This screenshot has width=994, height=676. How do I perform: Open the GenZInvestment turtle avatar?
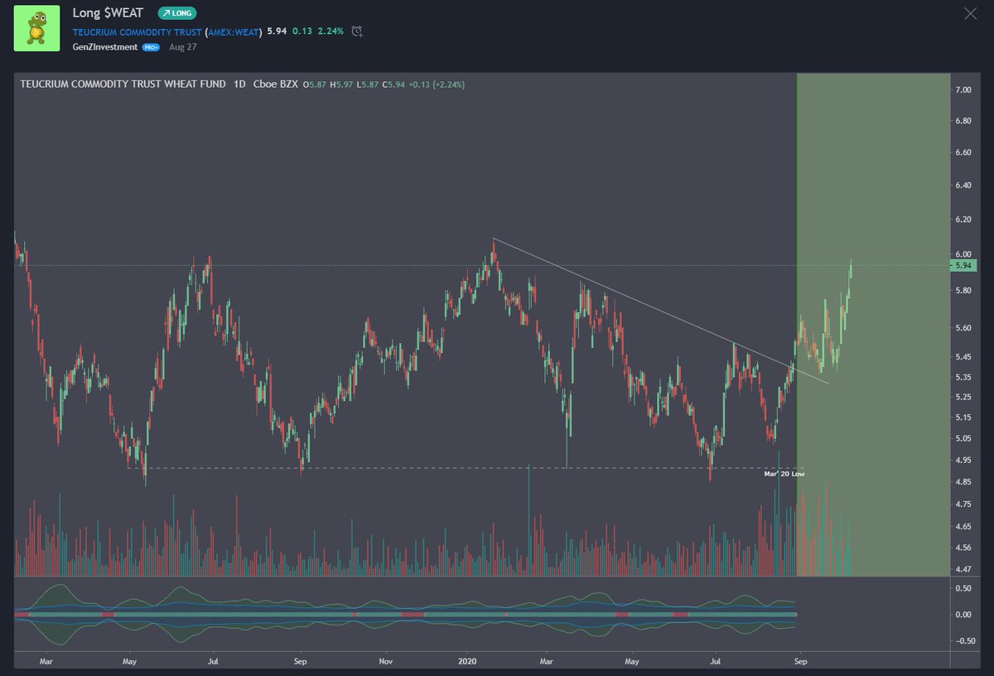(x=36, y=28)
